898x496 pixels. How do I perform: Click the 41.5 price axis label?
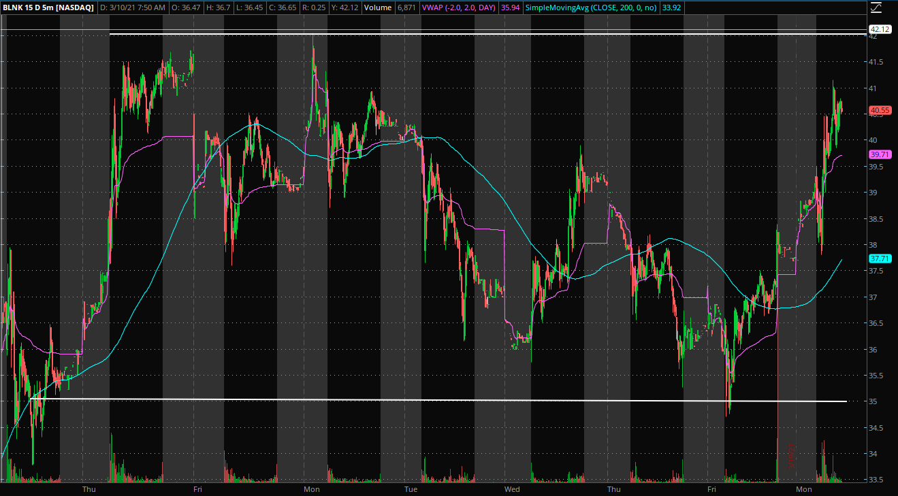pos(876,62)
